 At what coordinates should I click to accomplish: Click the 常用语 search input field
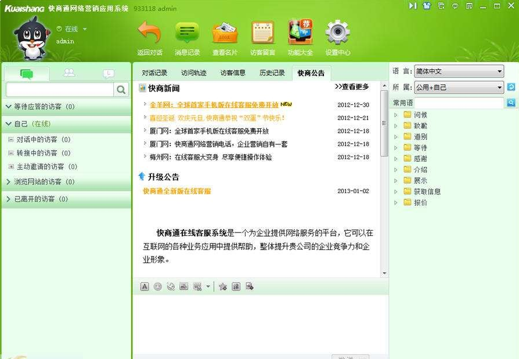[459, 103]
